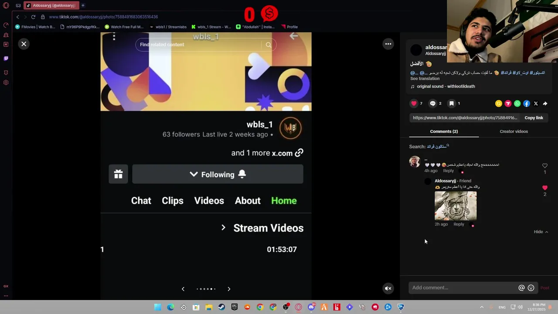Open the Opera menu logo icon
Image resolution: width=558 pixels, height=314 pixels.
[6, 5]
